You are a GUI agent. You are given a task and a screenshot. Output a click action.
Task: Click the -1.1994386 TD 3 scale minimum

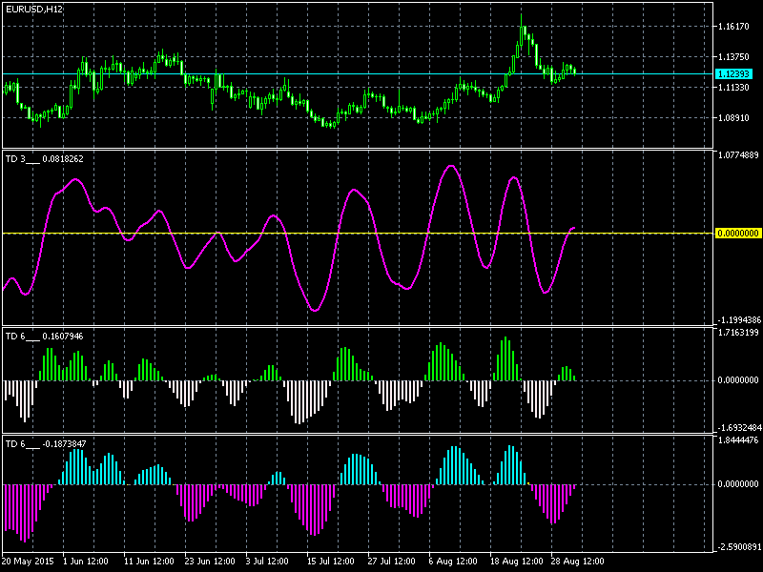point(737,319)
